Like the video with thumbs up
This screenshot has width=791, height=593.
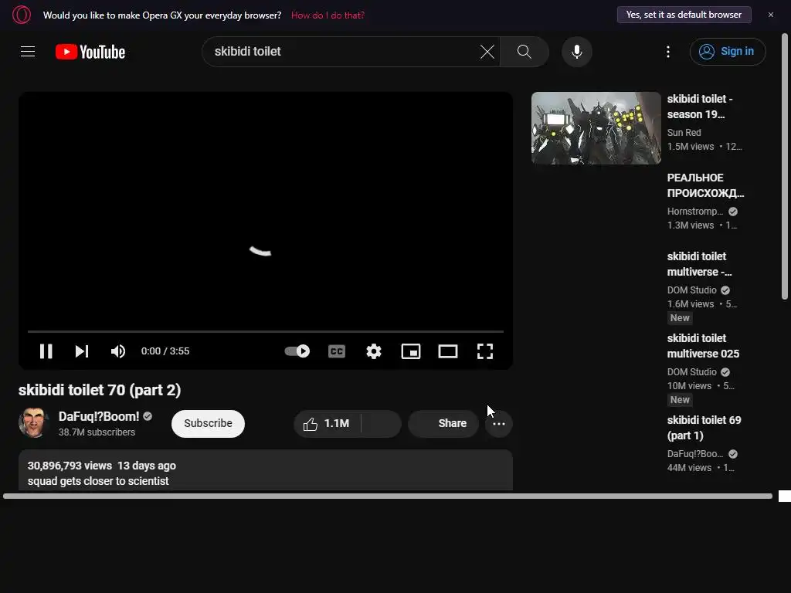(x=327, y=424)
